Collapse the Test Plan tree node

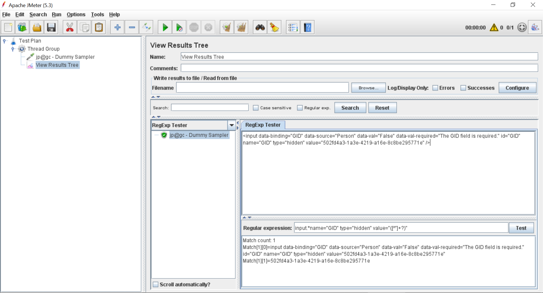pos(5,41)
